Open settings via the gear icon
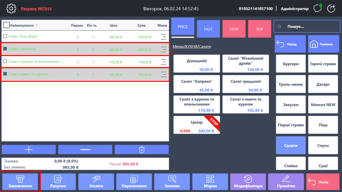The height and width of the screenshot is (192, 342). point(11,8)
